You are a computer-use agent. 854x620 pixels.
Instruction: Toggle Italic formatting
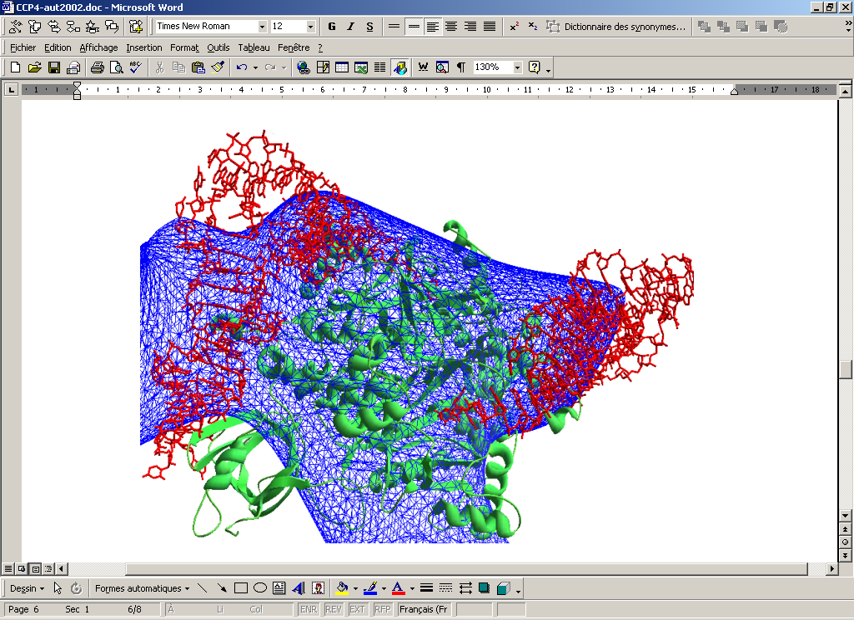click(350, 27)
